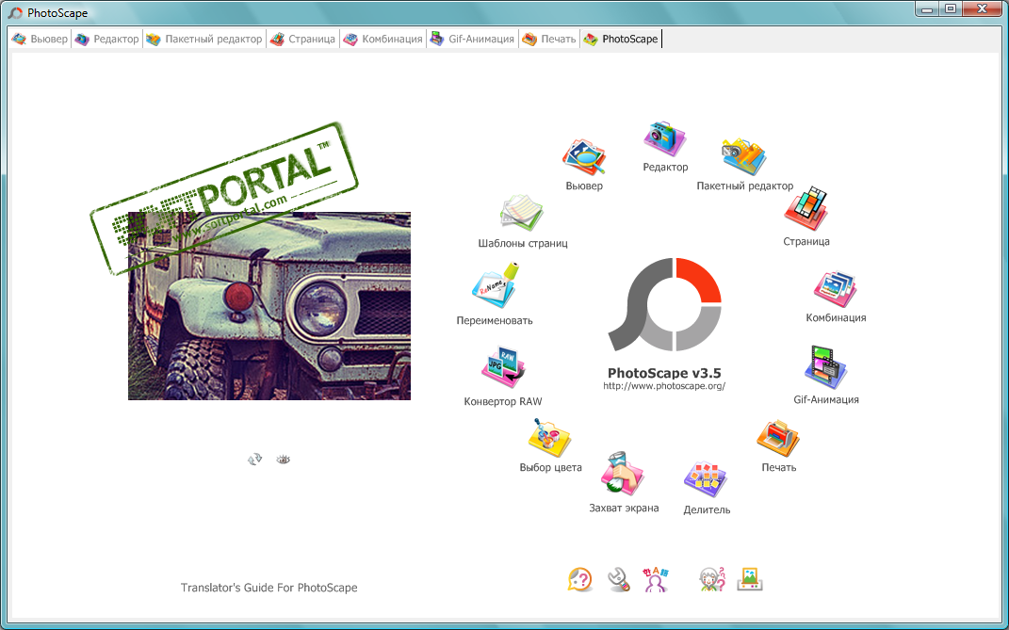
Task: Maximize the PhotoScape window
Action: (950, 9)
